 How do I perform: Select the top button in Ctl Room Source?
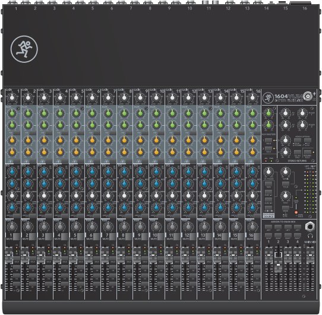269,183
